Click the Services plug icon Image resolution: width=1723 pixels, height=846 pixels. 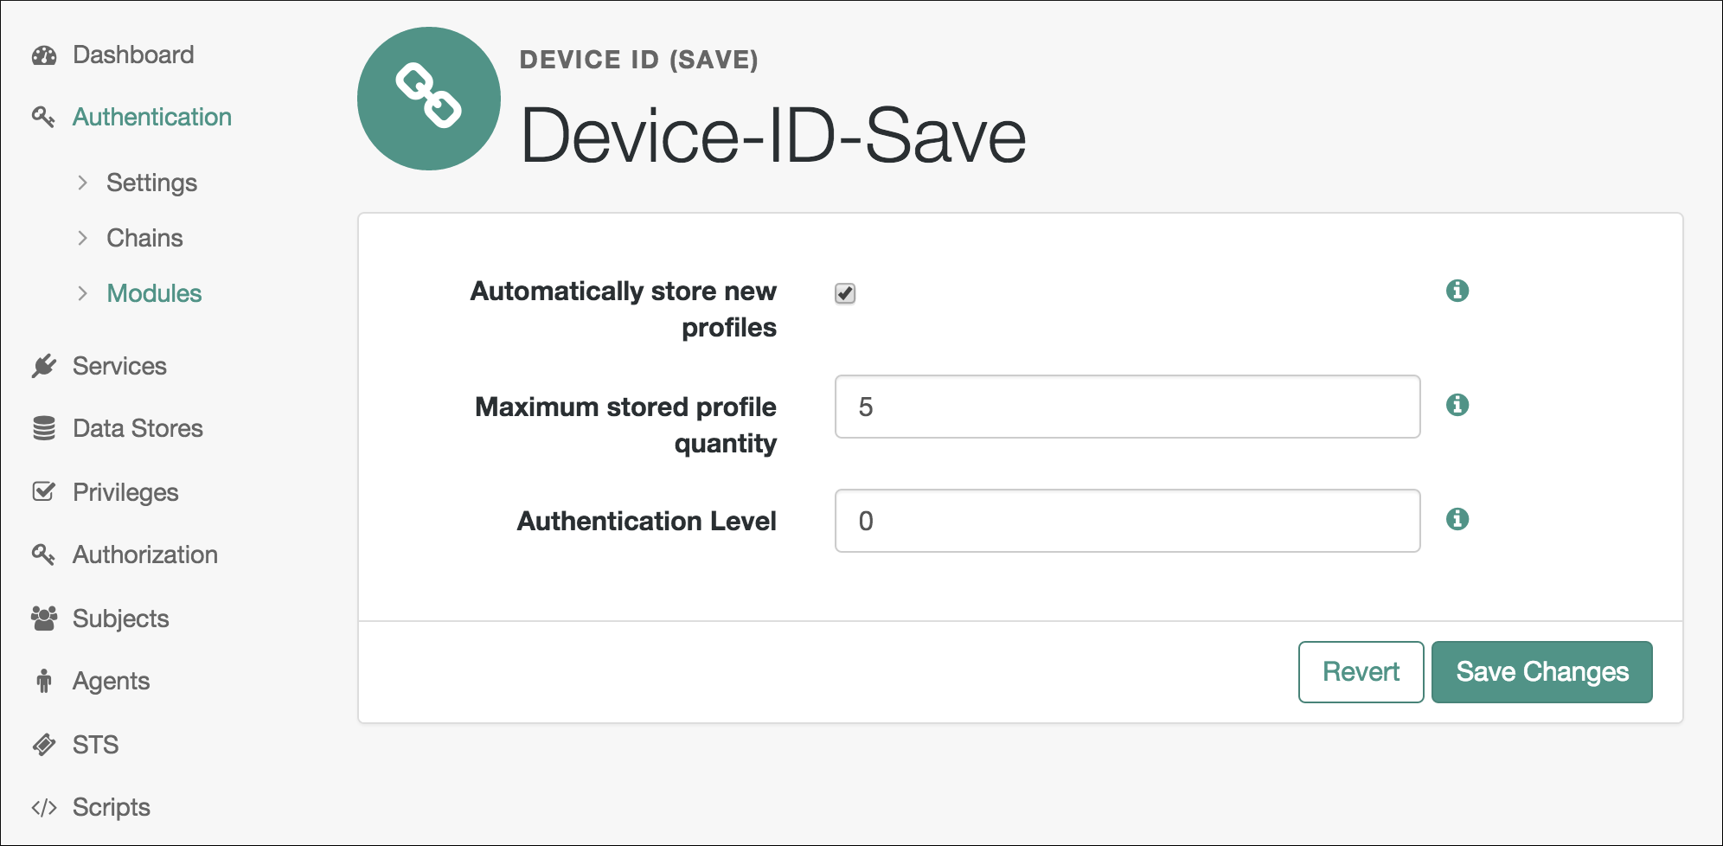tap(43, 366)
